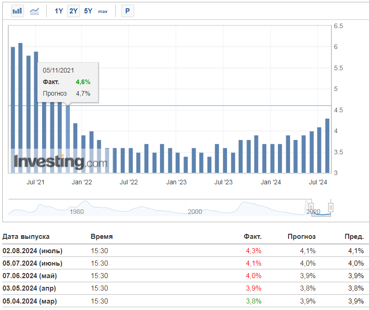
Task: Open the 05.07.2024 (июнь) release row
Action: coord(32,263)
